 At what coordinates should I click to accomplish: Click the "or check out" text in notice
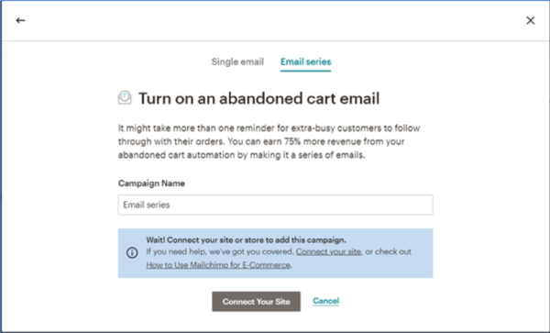(389, 252)
